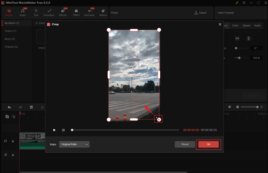Image resolution: width=268 pixels, height=173 pixels.
Task: Select My Album (1) in sidebar
Action: 17,23
